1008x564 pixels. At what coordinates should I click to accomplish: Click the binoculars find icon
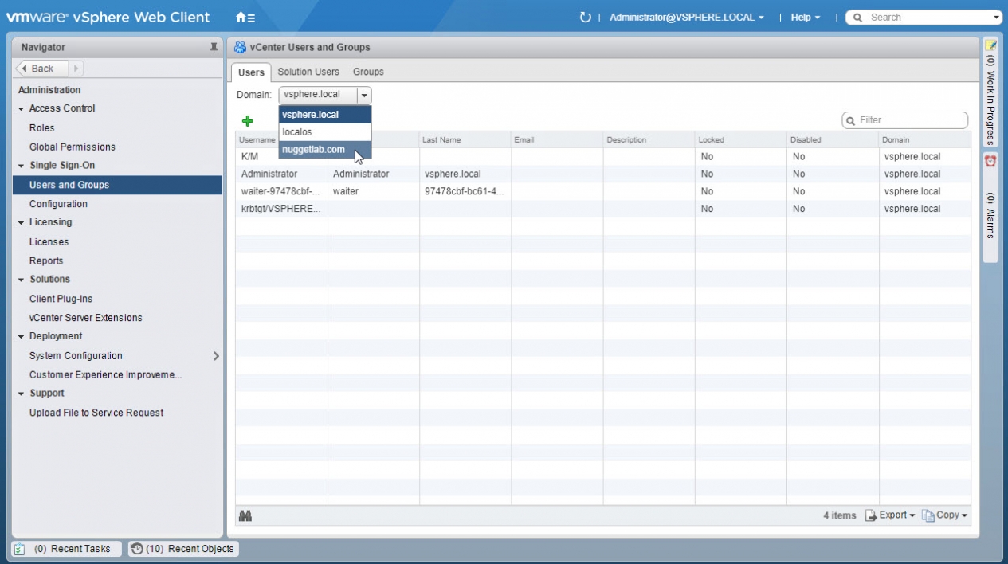coord(245,516)
